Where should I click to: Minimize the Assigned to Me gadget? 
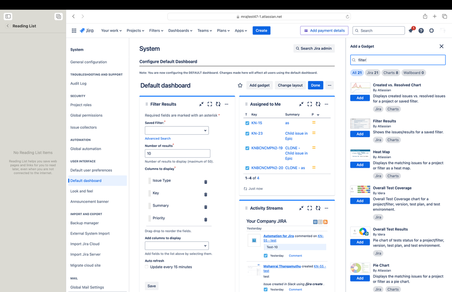(x=301, y=104)
